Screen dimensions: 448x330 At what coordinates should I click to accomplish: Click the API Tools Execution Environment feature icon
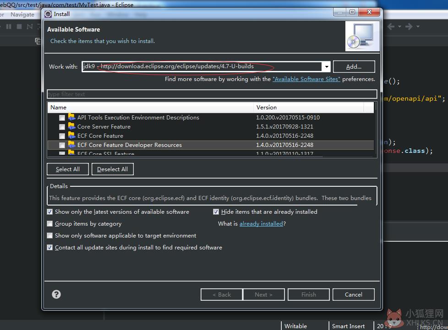[71, 117]
